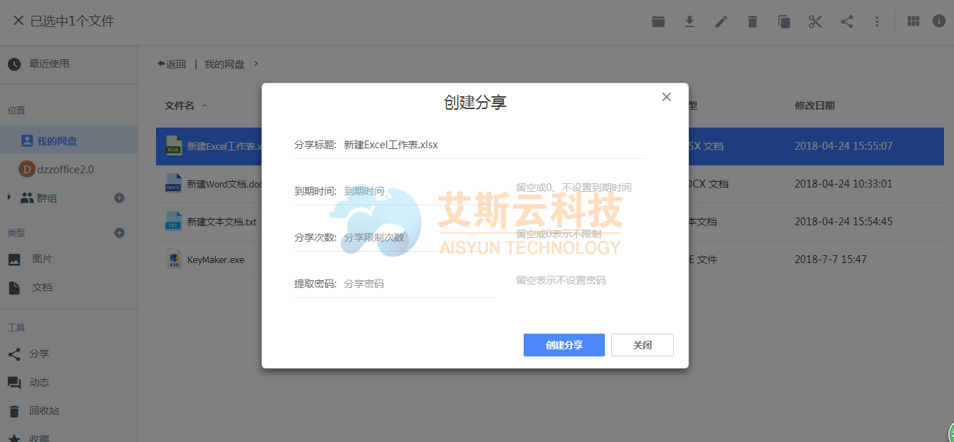The image size is (954, 442).
Task: Open 回收站 in the sidebar
Action: point(43,411)
